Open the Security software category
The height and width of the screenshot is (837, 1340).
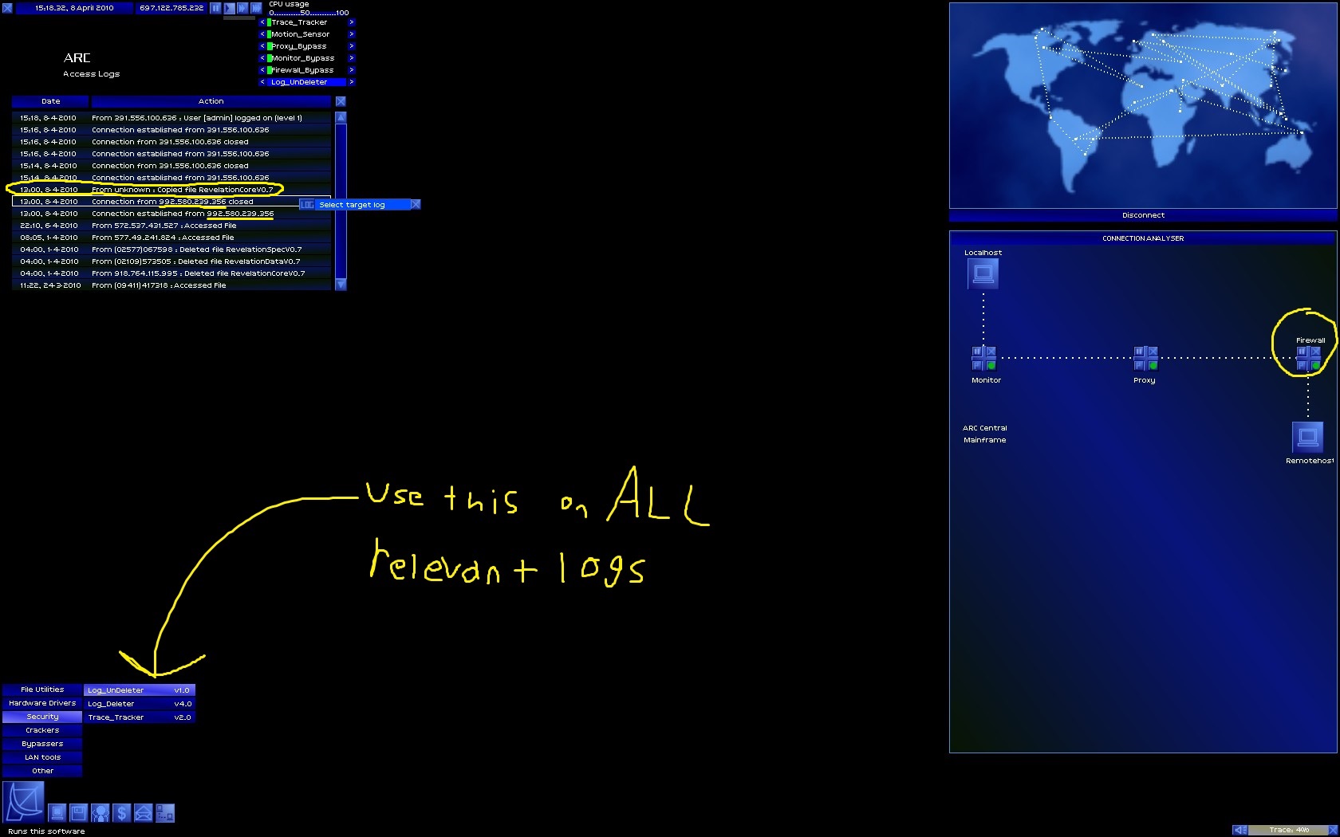(42, 717)
